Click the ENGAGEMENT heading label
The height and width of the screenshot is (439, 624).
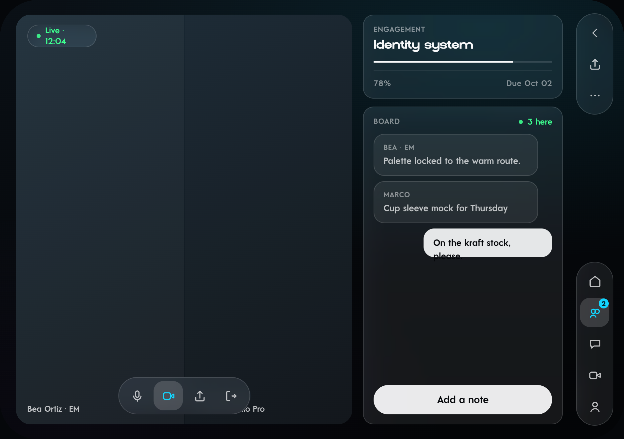pos(399,29)
